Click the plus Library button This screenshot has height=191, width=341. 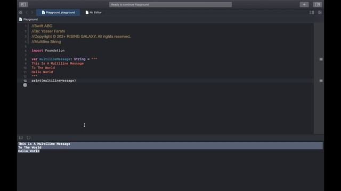[304, 4]
